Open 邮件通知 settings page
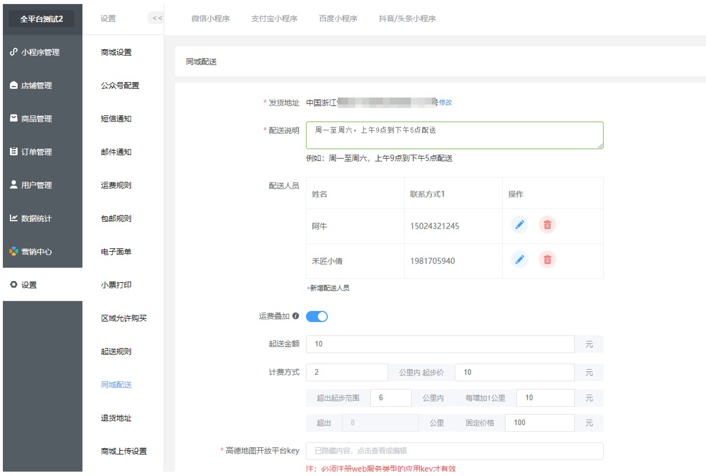706x476 pixels. click(x=116, y=152)
